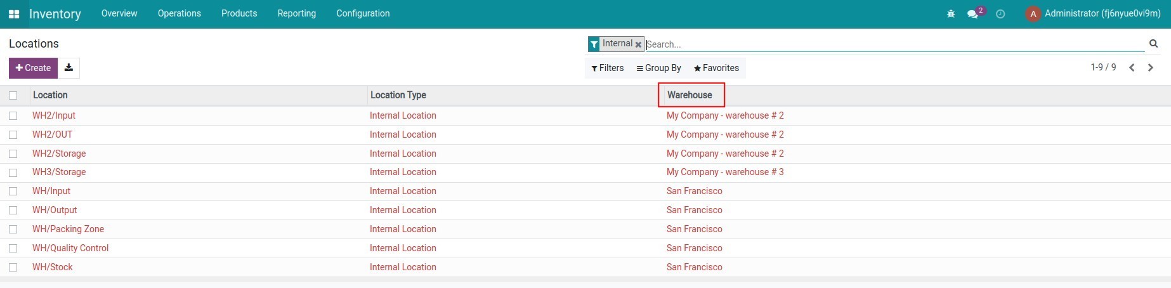This screenshot has height=288, width=1171.
Task: Toggle the select-all header checkbox
Action: point(13,95)
